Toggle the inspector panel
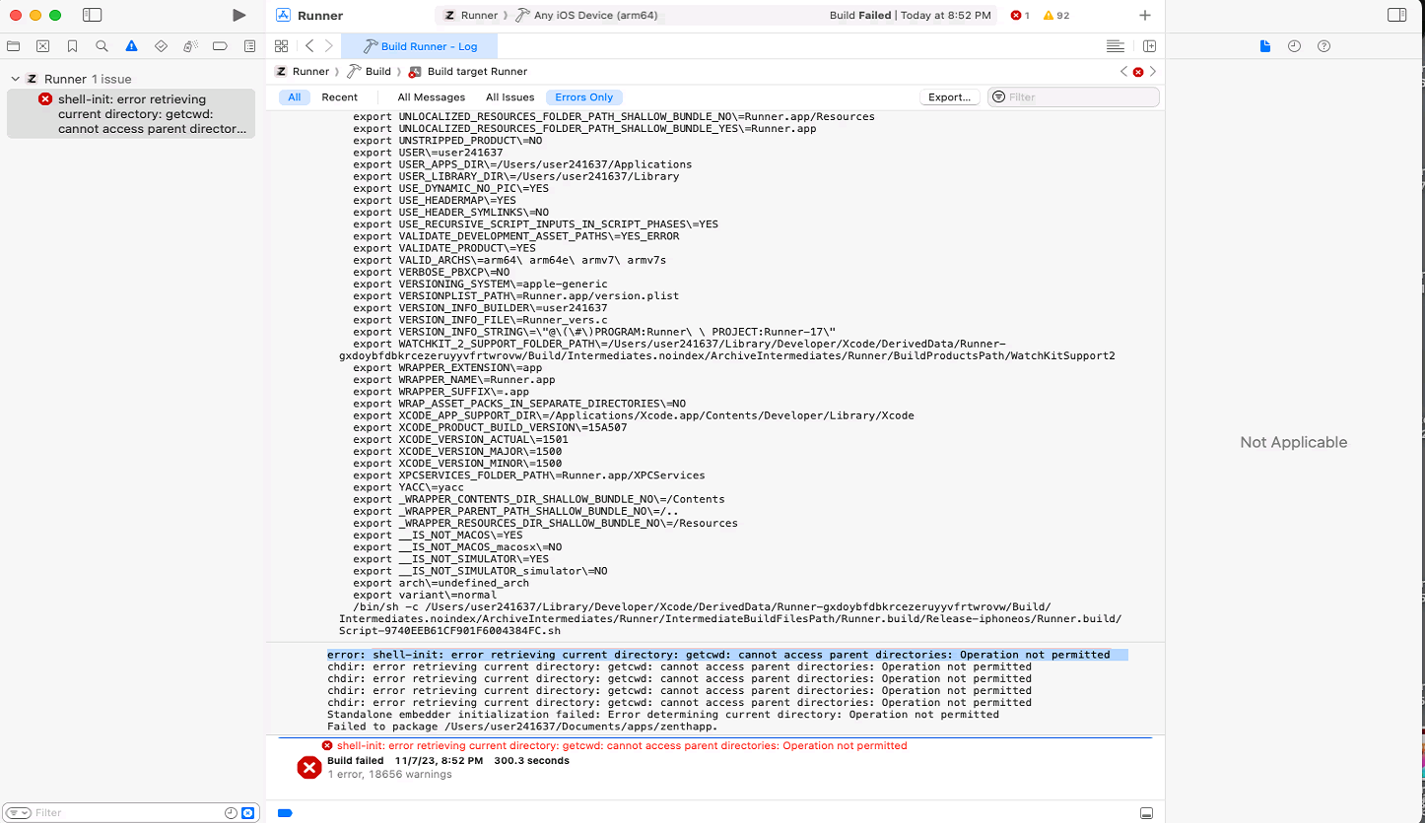 (1396, 15)
